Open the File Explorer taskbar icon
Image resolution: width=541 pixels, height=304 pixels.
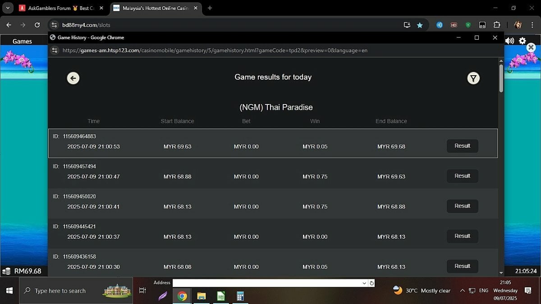202,296
